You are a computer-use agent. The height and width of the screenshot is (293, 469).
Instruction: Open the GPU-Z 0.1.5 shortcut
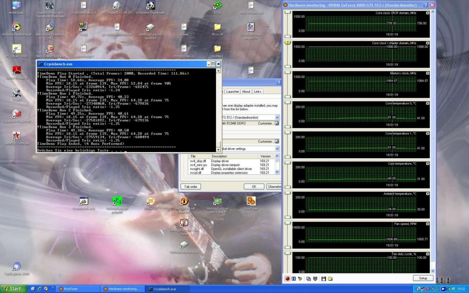[217, 205]
